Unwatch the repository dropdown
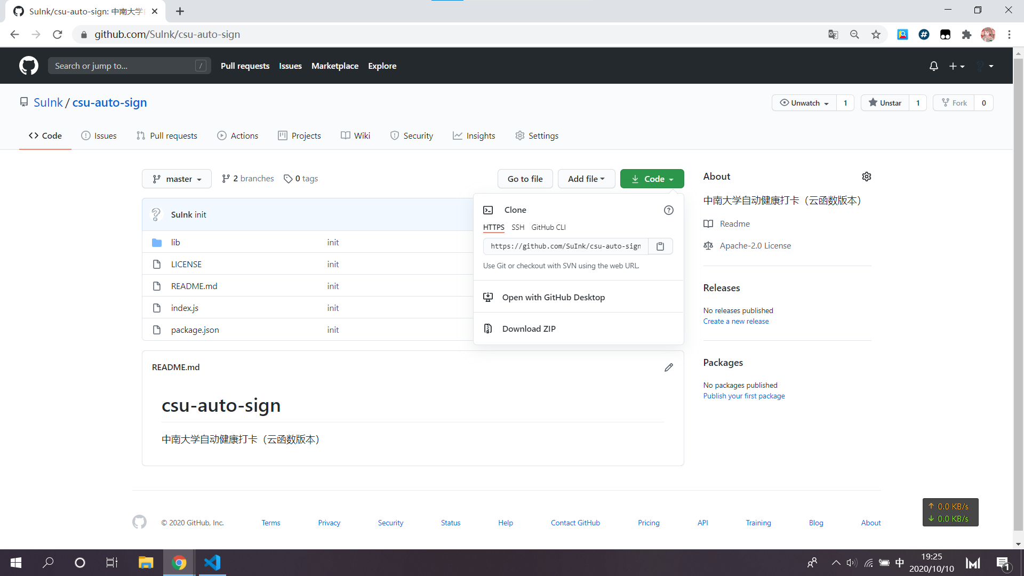Image resolution: width=1024 pixels, height=576 pixels. pyautogui.click(x=804, y=103)
